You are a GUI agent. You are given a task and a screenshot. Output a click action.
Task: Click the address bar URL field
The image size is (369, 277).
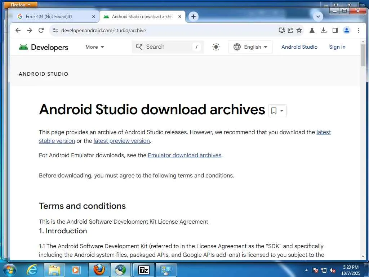[165, 30]
